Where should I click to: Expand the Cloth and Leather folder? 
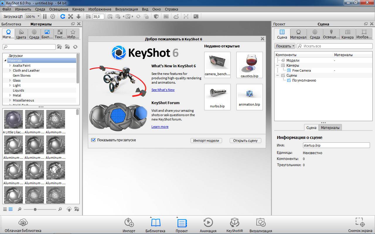[10, 70]
